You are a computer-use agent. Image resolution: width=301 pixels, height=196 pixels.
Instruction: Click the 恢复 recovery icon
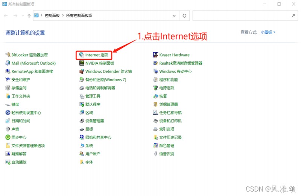[155, 96]
